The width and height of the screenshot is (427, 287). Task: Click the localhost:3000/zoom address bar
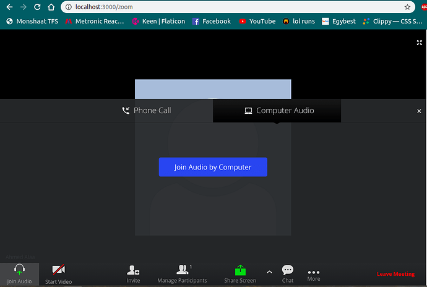pyautogui.click(x=238, y=7)
